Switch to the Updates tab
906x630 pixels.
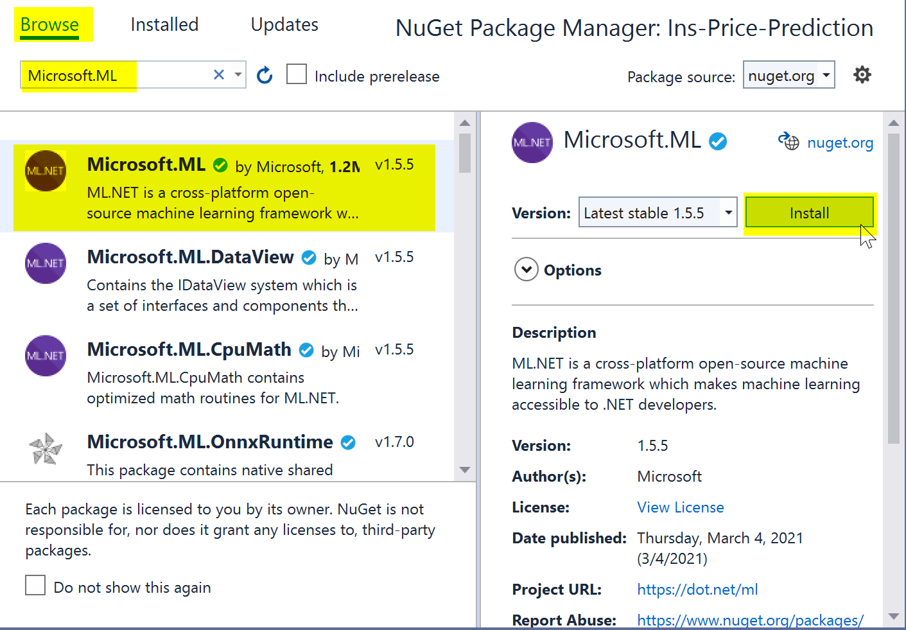click(x=284, y=24)
